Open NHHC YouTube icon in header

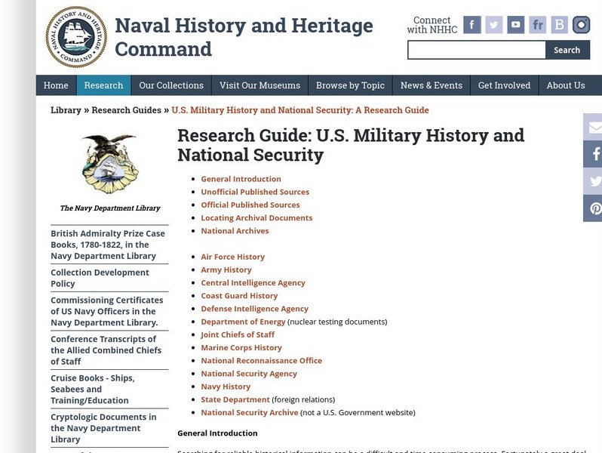click(x=515, y=25)
